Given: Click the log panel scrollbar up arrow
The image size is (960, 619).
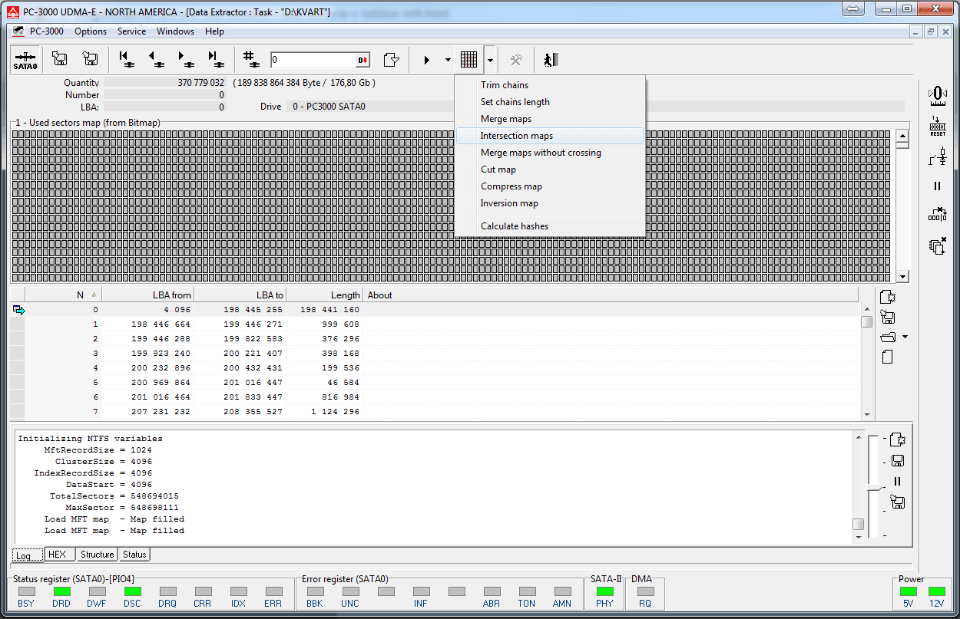Looking at the screenshot, I should [x=859, y=436].
